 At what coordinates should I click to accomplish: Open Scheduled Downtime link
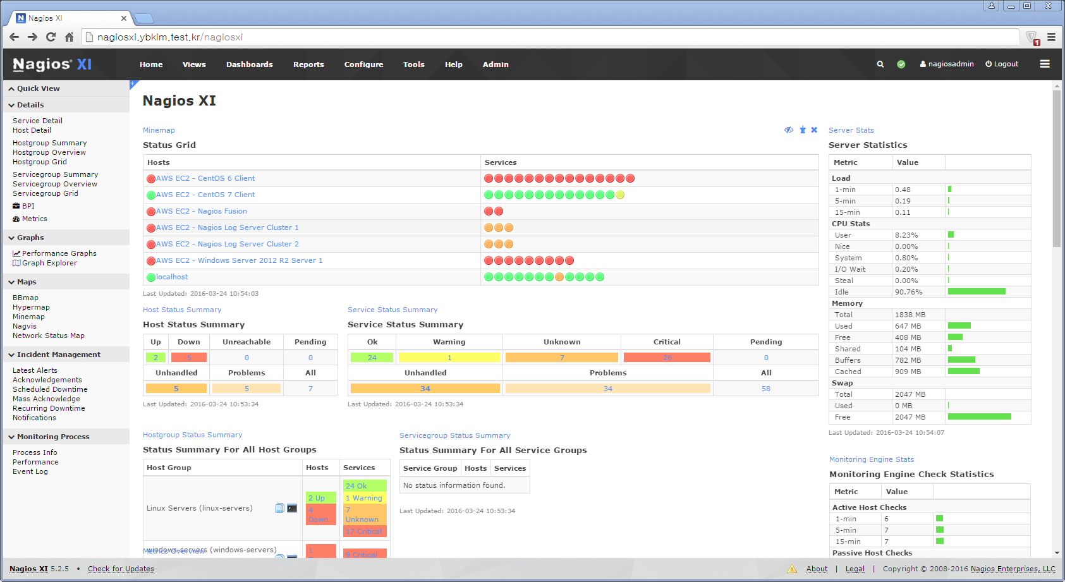tap(50, 389)
